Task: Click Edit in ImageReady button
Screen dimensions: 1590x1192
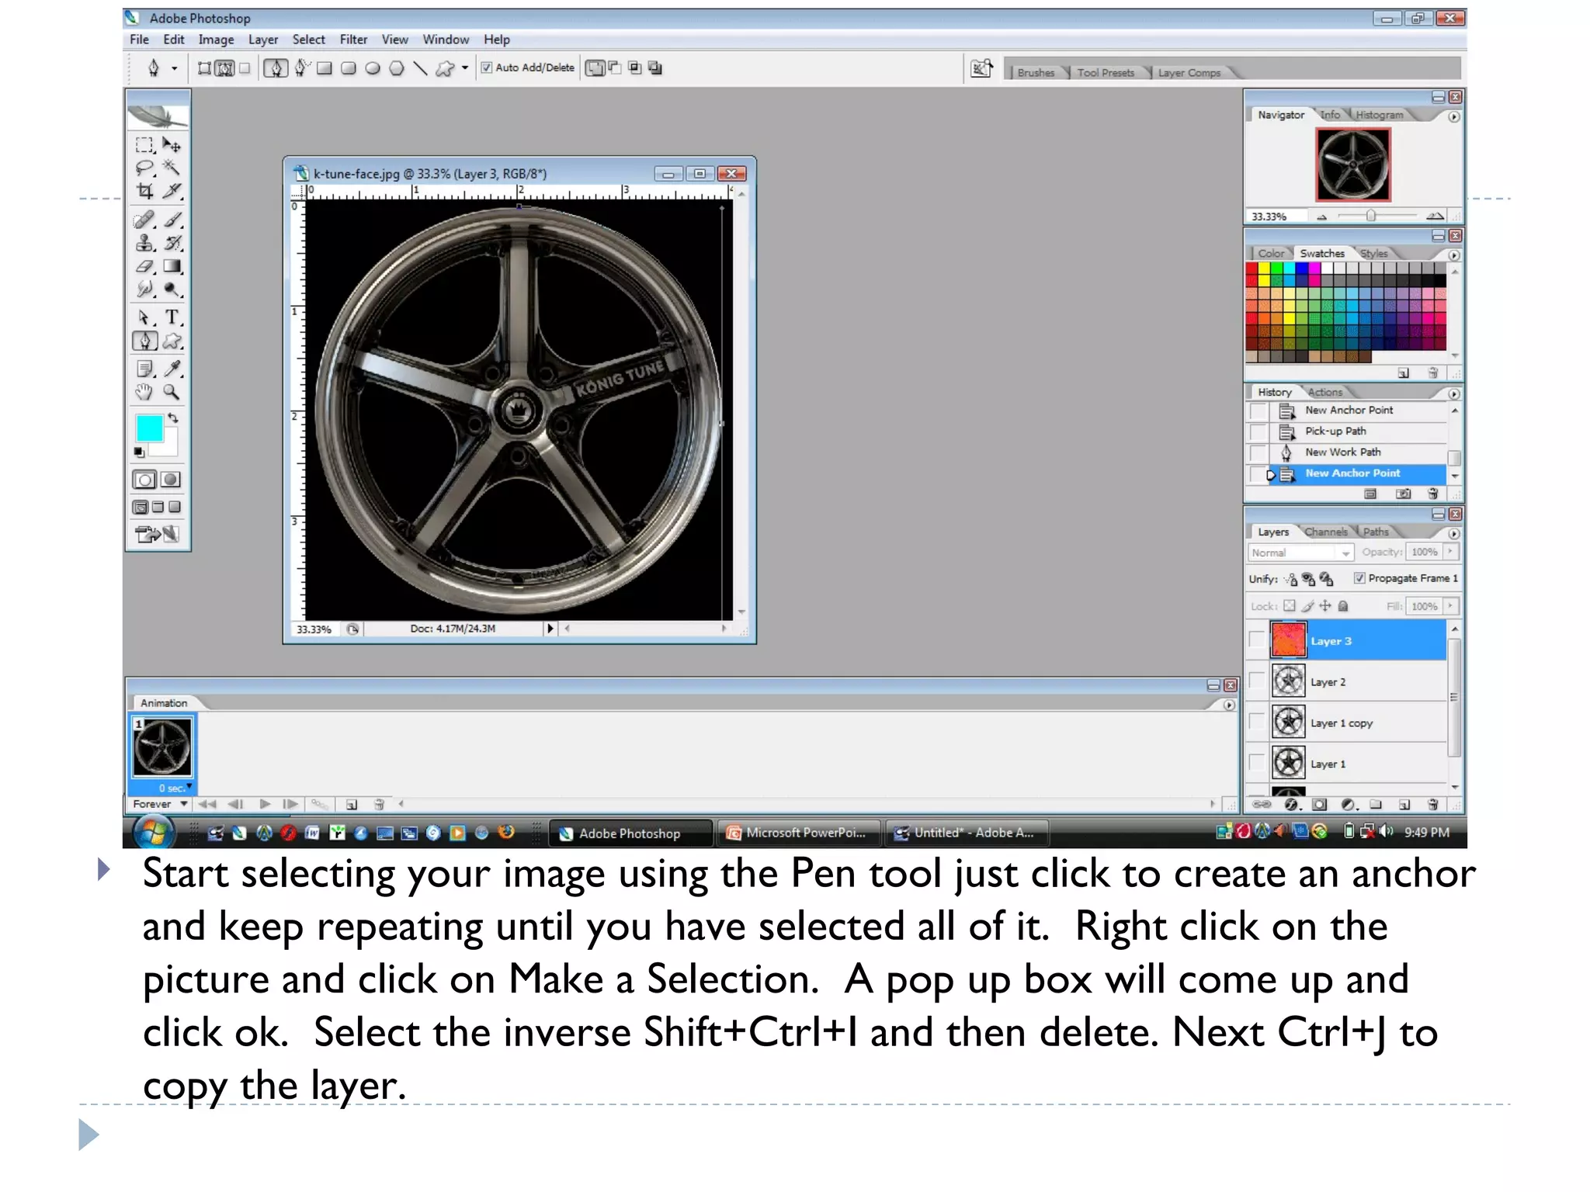Action: tap(157, 534)
